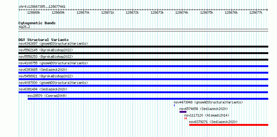Click the black bar beneath nsv5562145
Image resolution: width=277 pixels, height=137 pixels.
(143, 53)
